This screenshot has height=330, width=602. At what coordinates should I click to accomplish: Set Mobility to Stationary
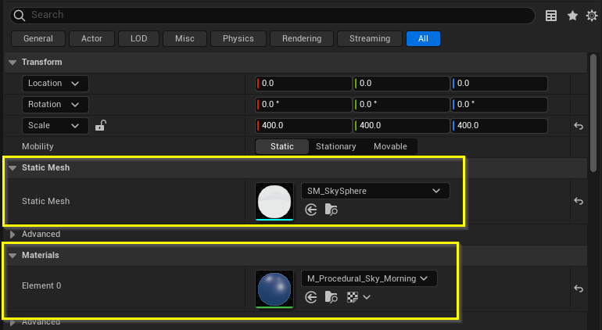(336, 146)
